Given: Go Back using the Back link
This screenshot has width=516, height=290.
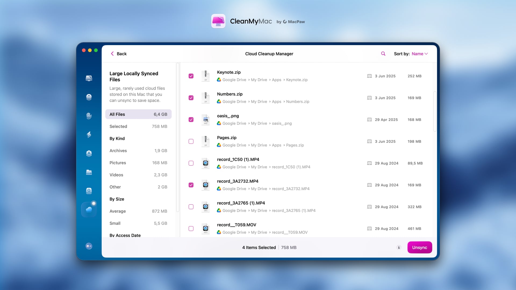Looking at the screenshot, I should pyautogui.click(x=119, y=54).
